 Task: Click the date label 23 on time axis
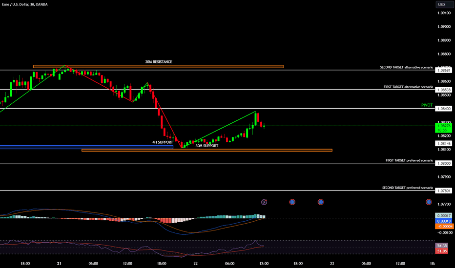332,263
